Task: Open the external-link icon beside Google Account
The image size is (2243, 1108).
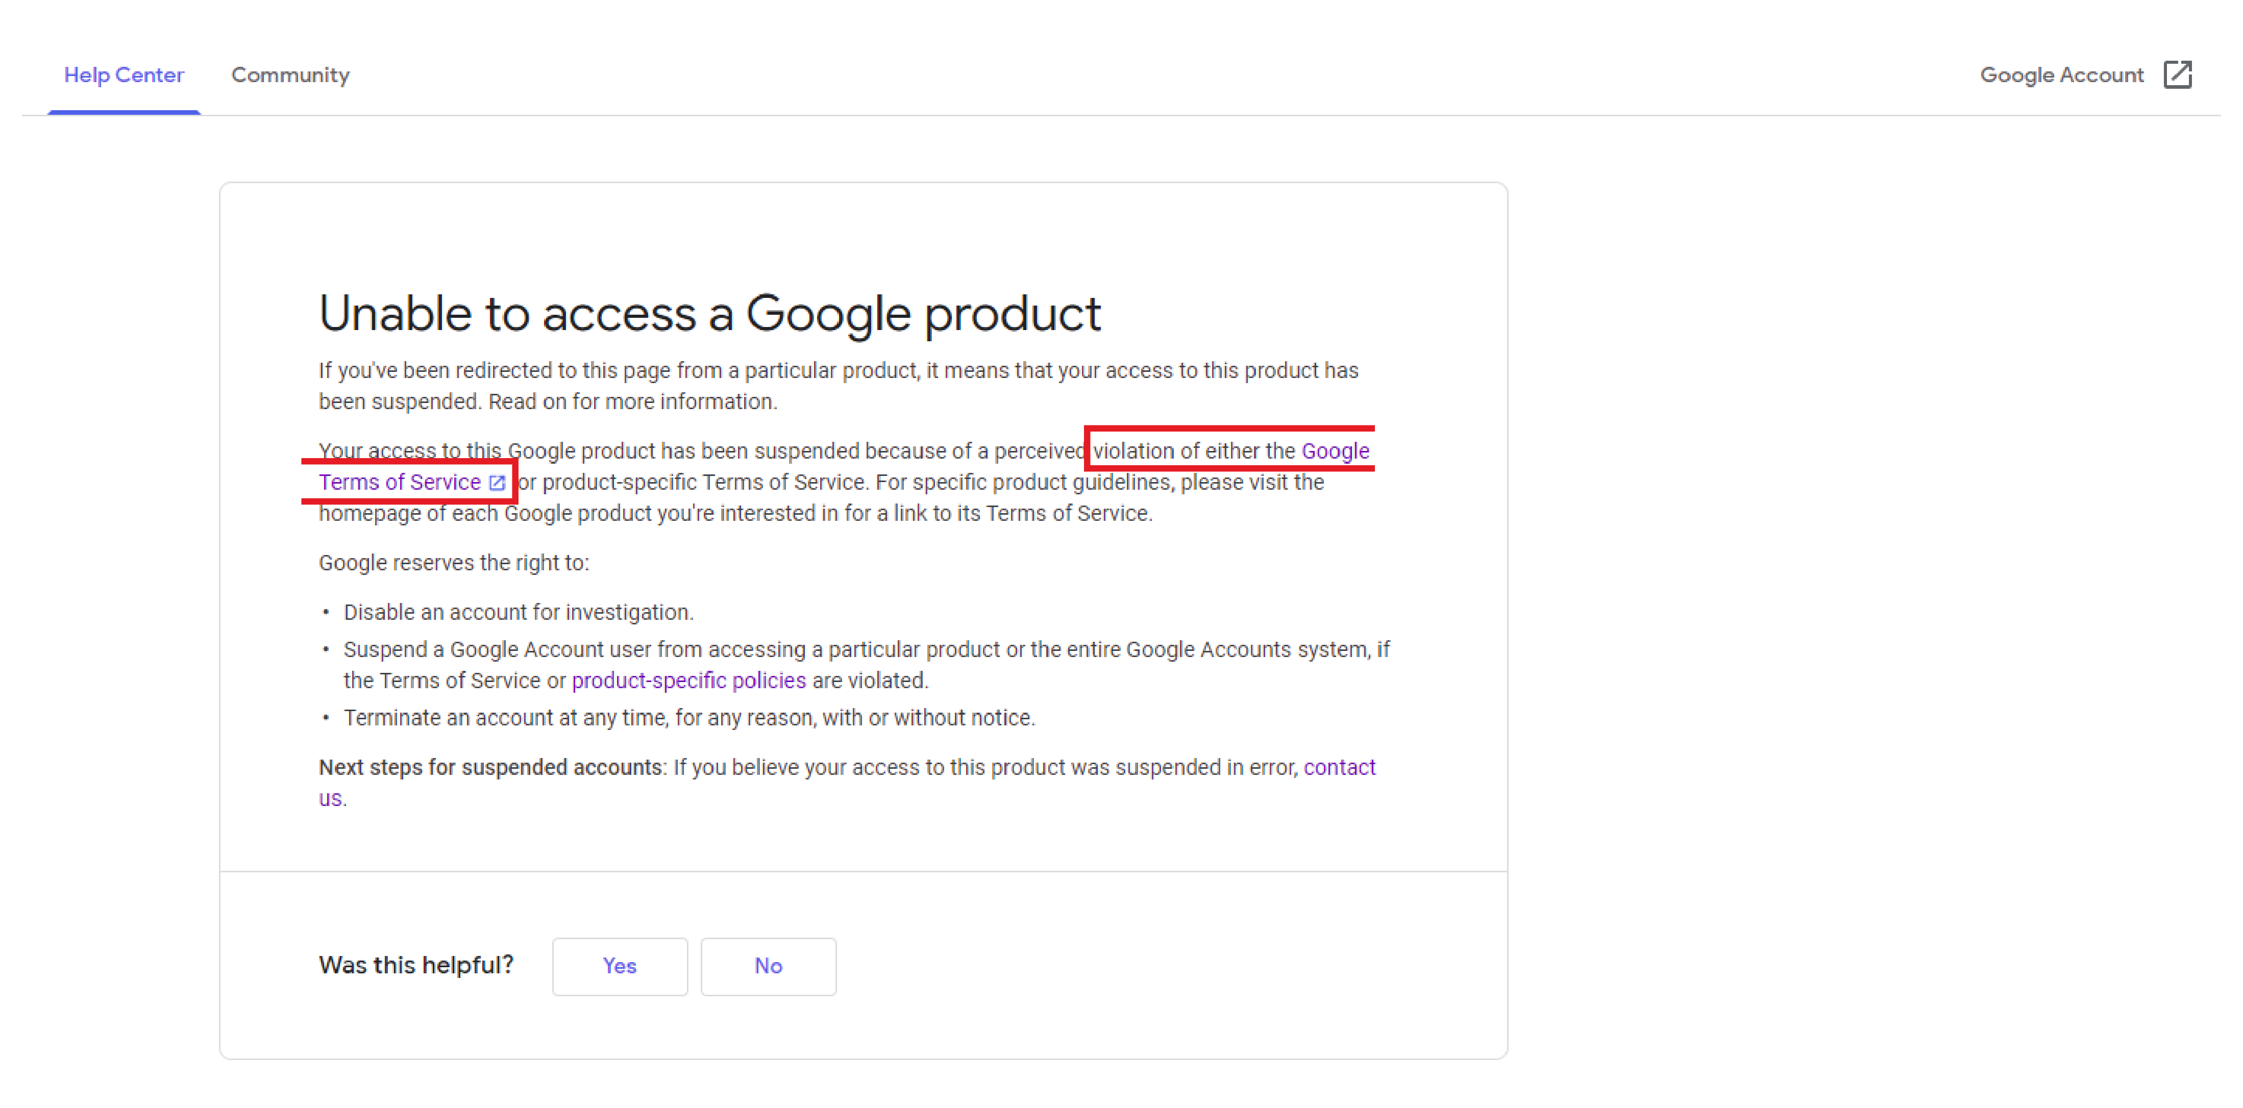Action: coord(2177,75)
